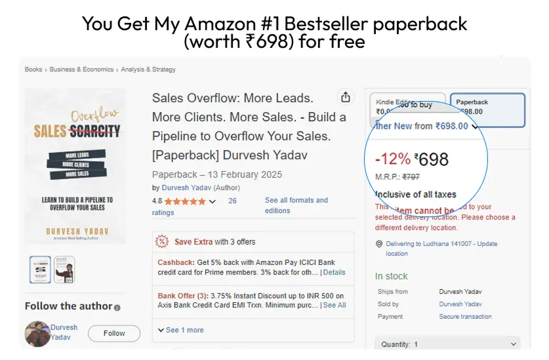Screen dimensions: 549x360
Task: Expand the star ratings breakdown chevron
Action: click(212, 201)
